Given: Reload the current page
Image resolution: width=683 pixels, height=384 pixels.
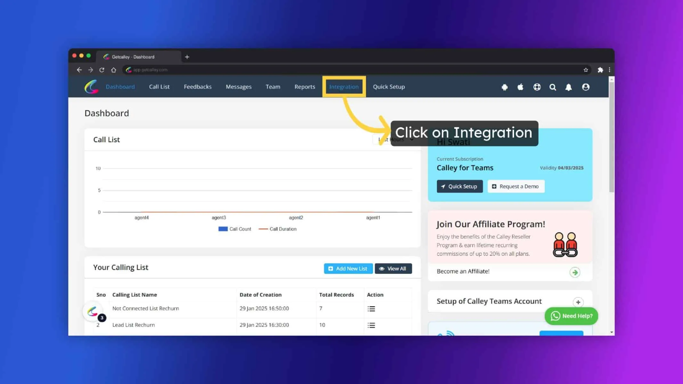Looking at the screenshot, I should pyautogui.click(x=102, y=70).
